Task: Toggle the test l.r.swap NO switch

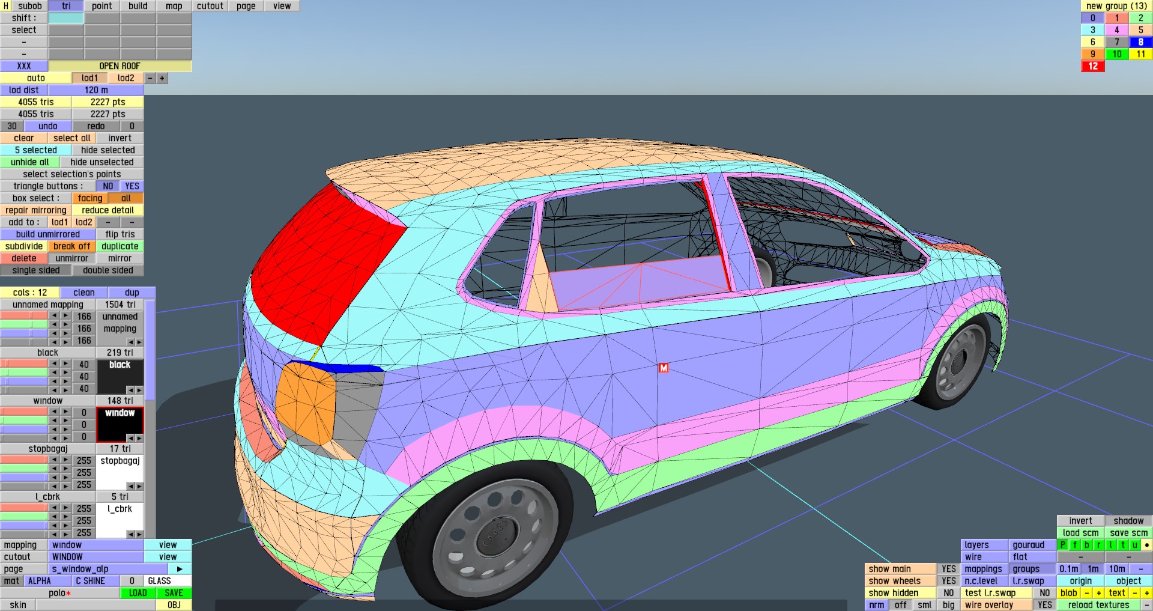Action: coord(1045,593)
